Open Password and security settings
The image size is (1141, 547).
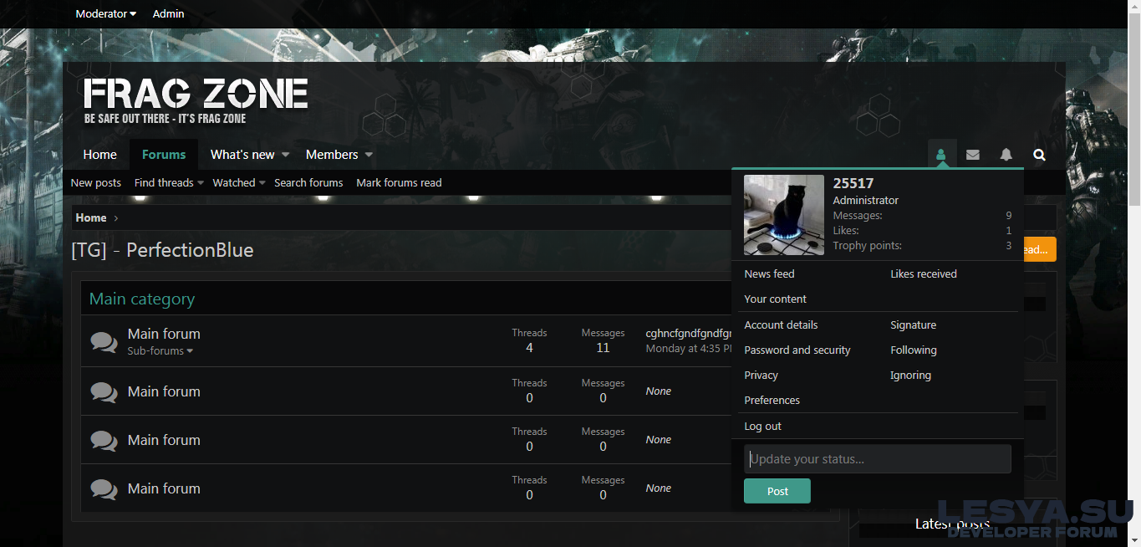click(797, 350)
